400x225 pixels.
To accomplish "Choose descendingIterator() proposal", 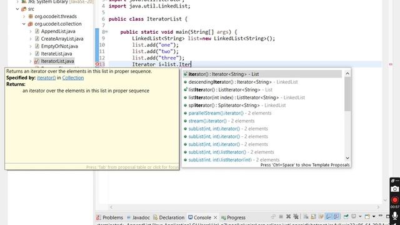I will [262, 82].
